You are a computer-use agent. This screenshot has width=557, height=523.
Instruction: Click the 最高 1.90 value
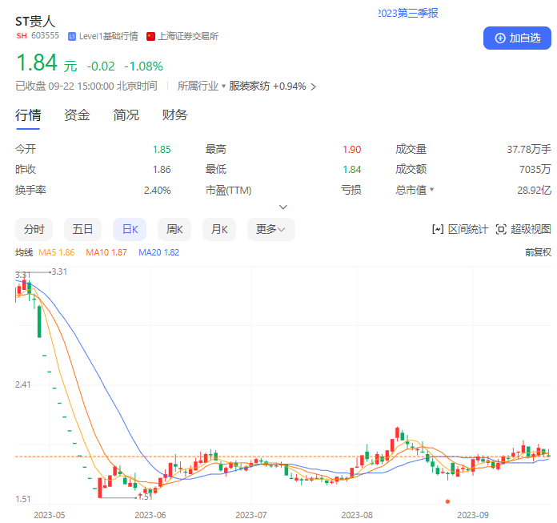[x=351, y=149]
